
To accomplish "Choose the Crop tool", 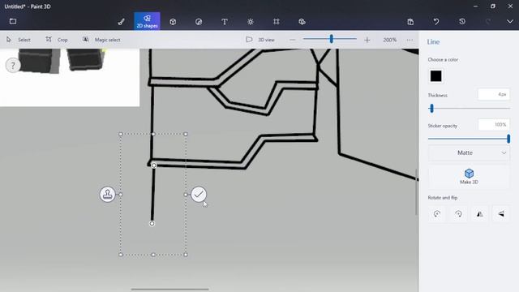I will (57, 40).
